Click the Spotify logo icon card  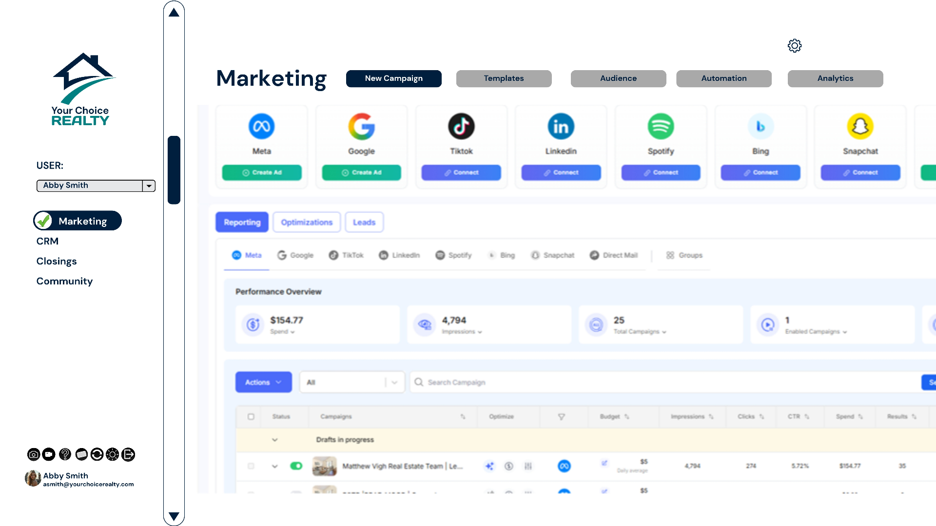click(x=661, y=127)
